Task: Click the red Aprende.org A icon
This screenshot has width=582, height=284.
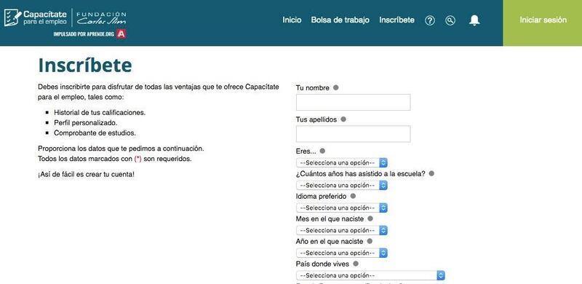Action: [121, 33]
